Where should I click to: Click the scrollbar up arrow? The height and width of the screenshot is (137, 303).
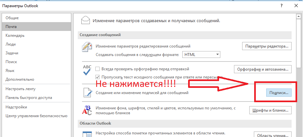tap(298, 17)
